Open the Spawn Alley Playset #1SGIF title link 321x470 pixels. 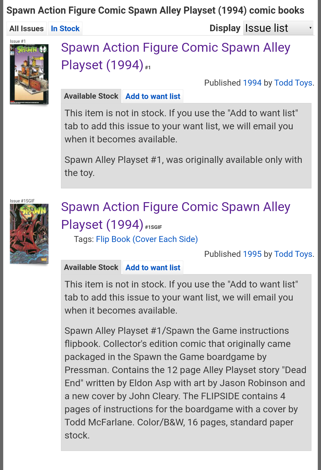[x=176, y=216]
